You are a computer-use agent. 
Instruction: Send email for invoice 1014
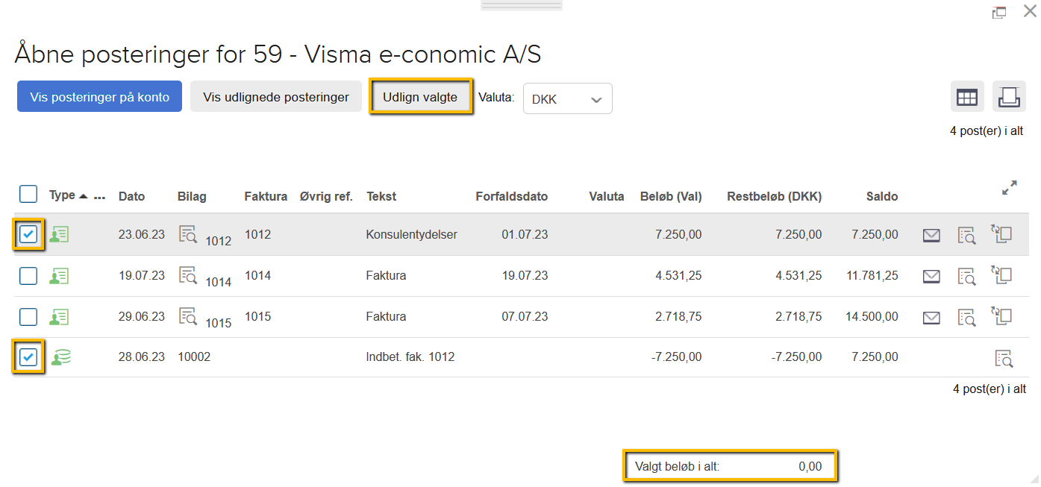pyautogui.click(x=931, y=275)
